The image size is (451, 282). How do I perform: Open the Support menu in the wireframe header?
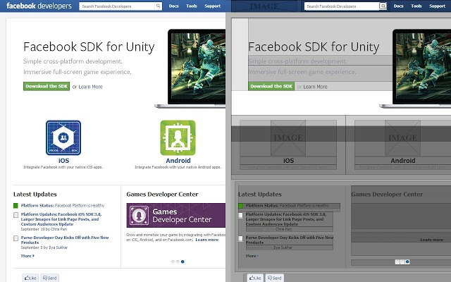point(437,6)
